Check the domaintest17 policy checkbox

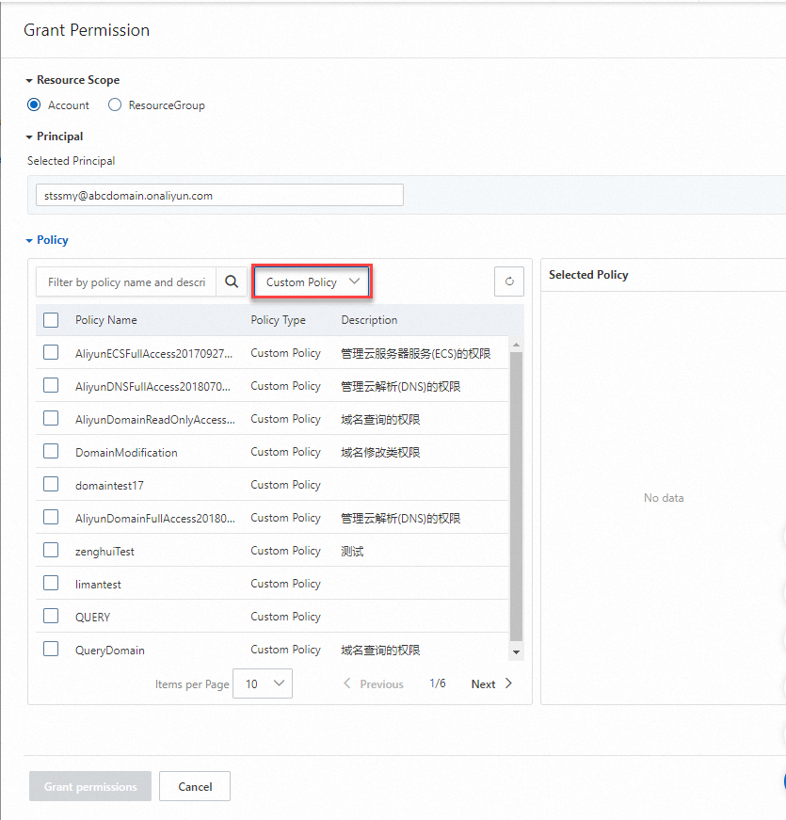click(51, 484)
